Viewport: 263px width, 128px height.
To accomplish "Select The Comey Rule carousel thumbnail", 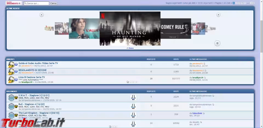I will [x=176, y=29].
